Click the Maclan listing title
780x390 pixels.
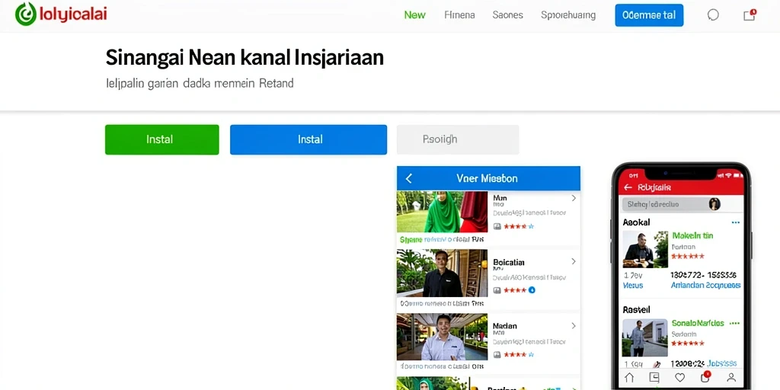pos(504,326)
